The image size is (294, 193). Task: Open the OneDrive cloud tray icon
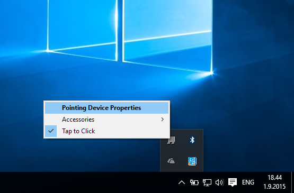(x=171, y=161)
